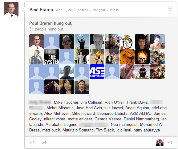Click the +1 button on the post
The height and width of the screenshot is (149, 178).
click(32, 143)
